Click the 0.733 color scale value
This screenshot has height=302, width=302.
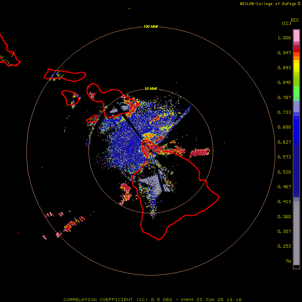point(284,112)
